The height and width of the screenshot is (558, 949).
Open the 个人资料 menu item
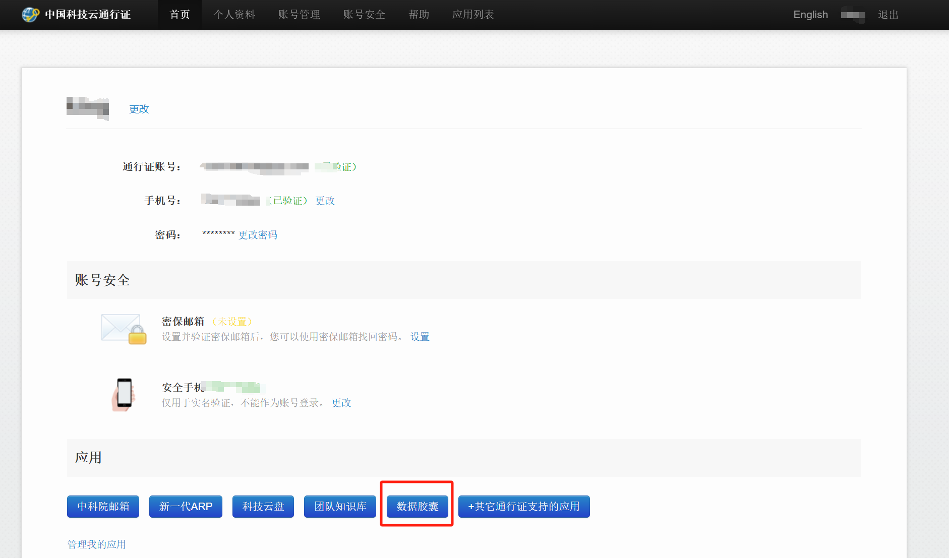pyautogui.click(x=234, y=15)
